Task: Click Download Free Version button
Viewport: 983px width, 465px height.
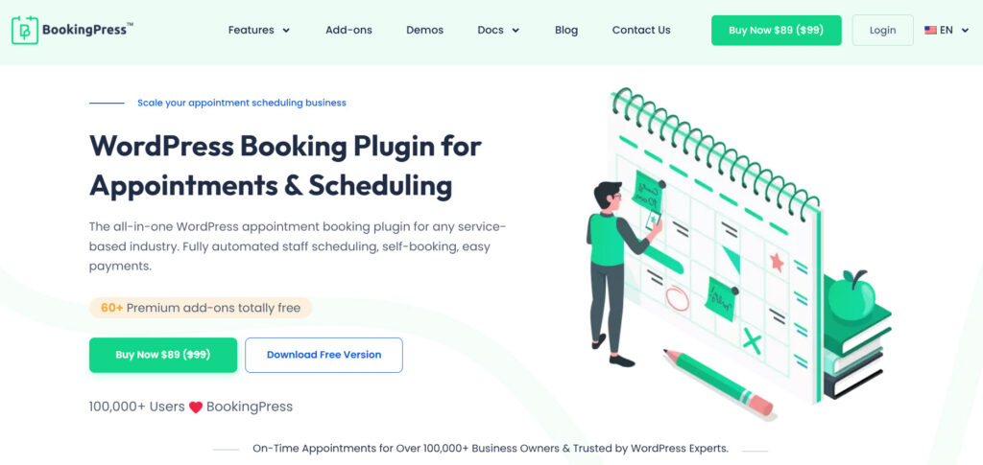Action: tap(324, 355)
